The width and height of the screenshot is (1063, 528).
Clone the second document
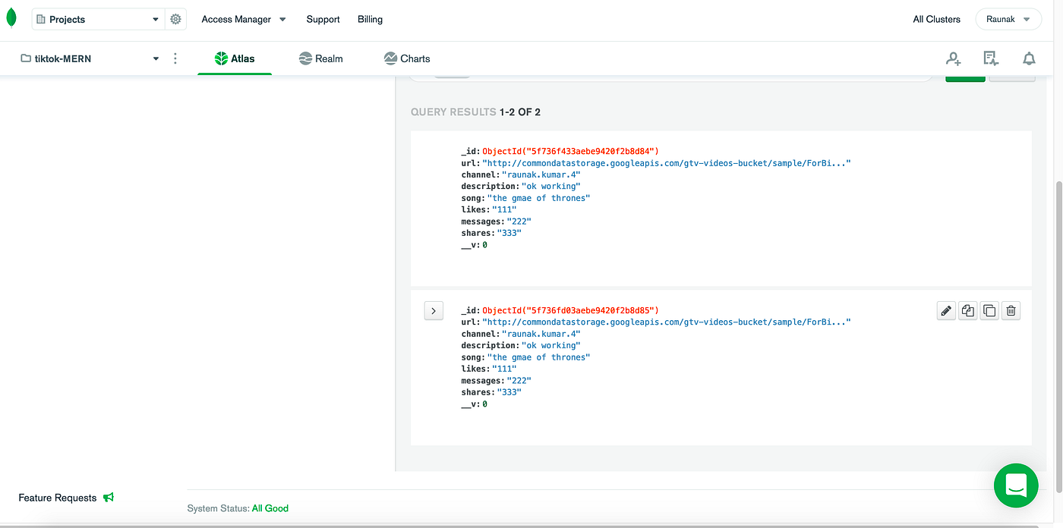click(x=967, y=310)
